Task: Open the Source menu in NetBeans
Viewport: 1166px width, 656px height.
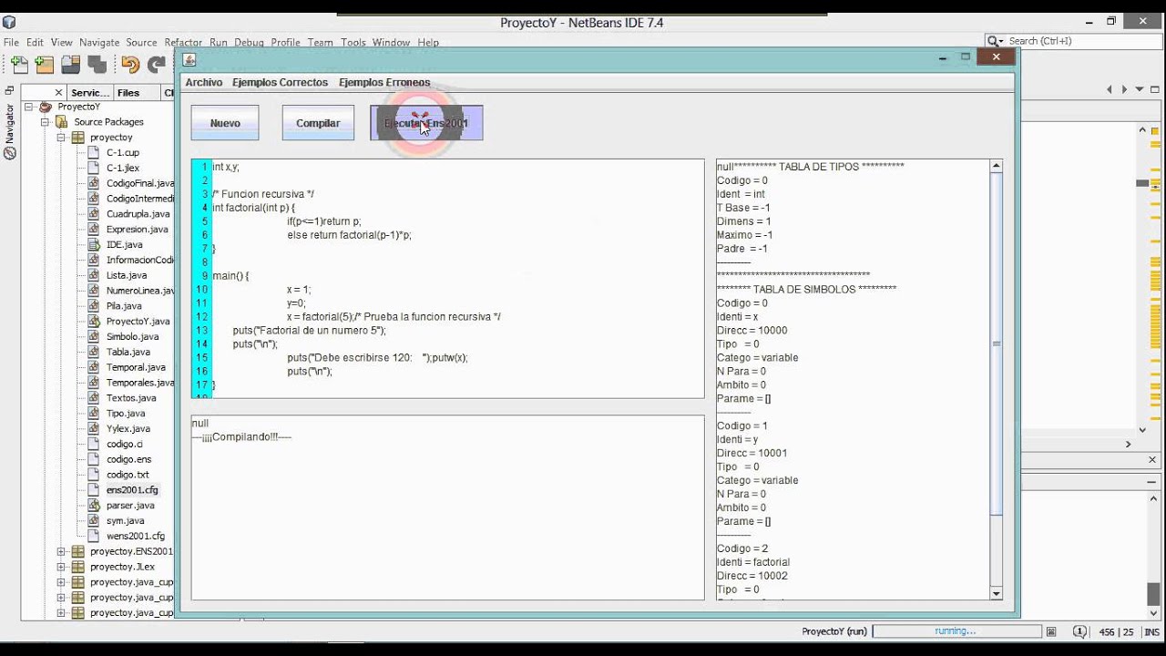Action: [141, 42]
